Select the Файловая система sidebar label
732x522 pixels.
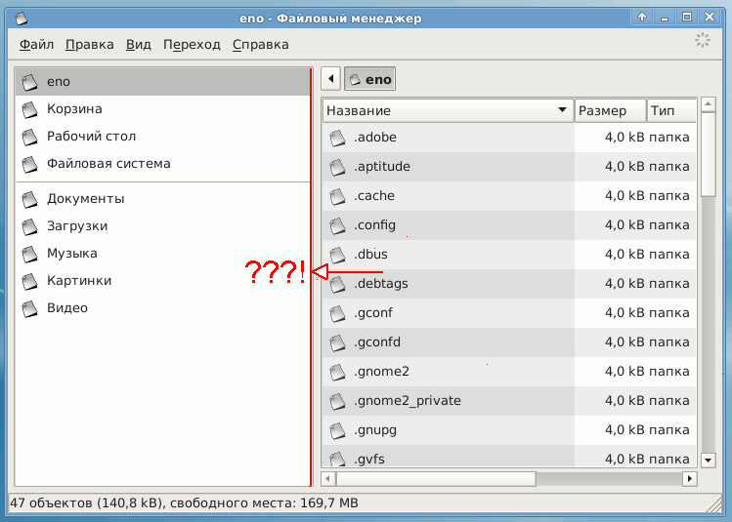click(x=108, y=164)
